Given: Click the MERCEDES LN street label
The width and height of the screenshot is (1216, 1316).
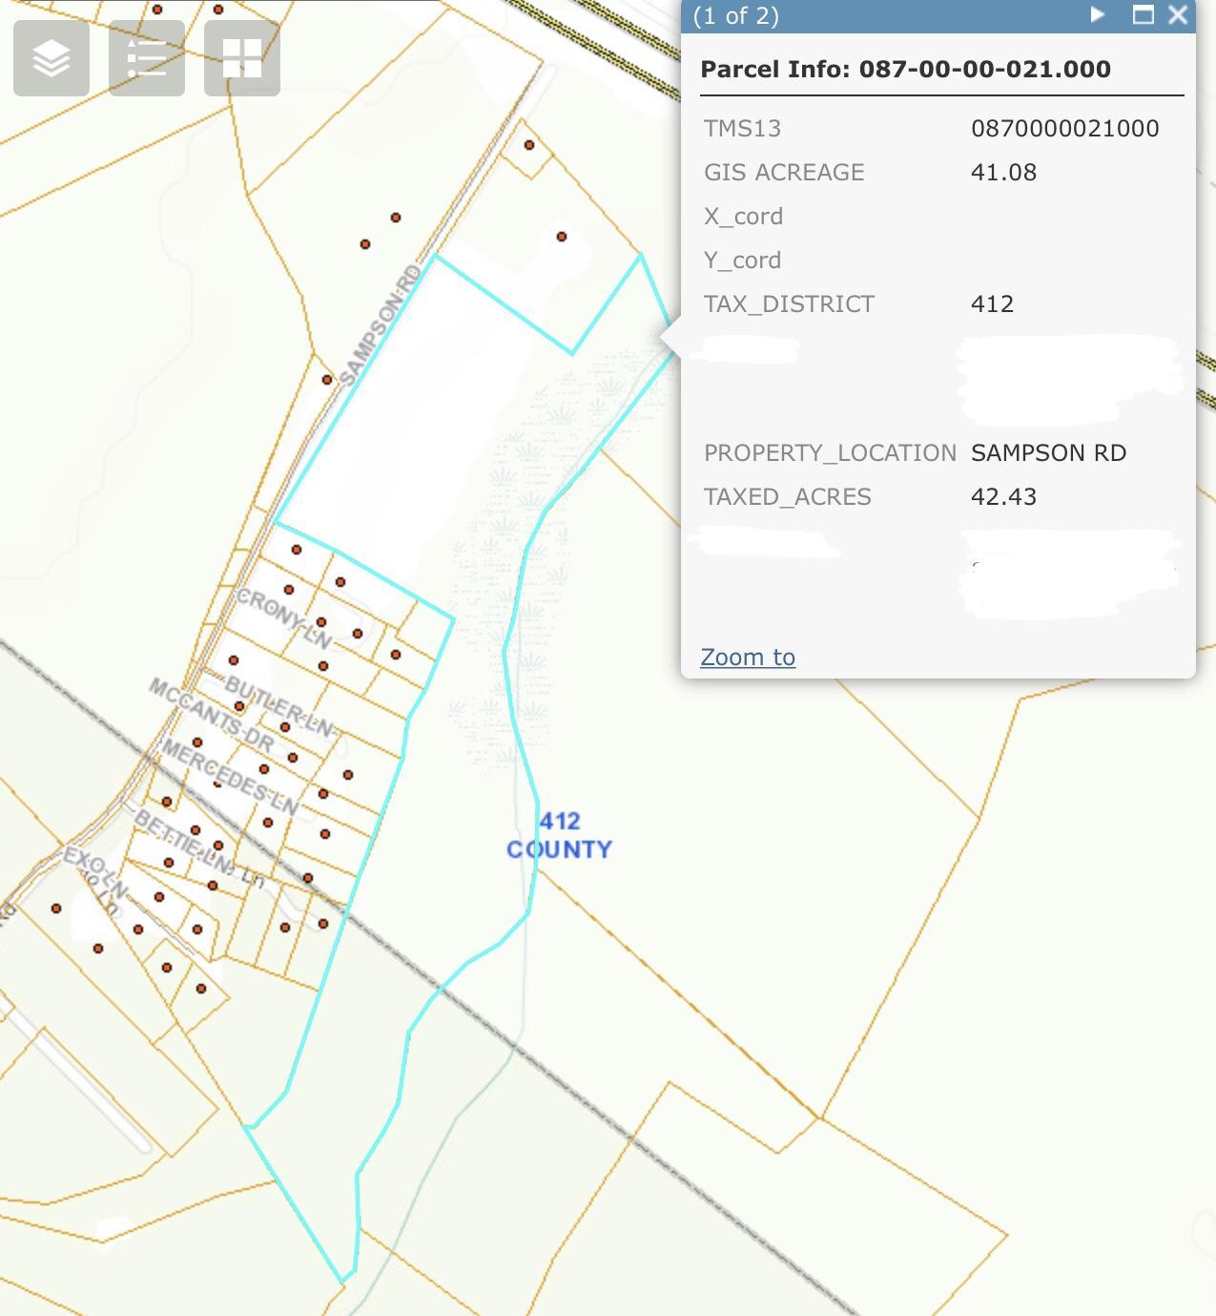Looking at the screenshot, I should (x=229, y=778).
